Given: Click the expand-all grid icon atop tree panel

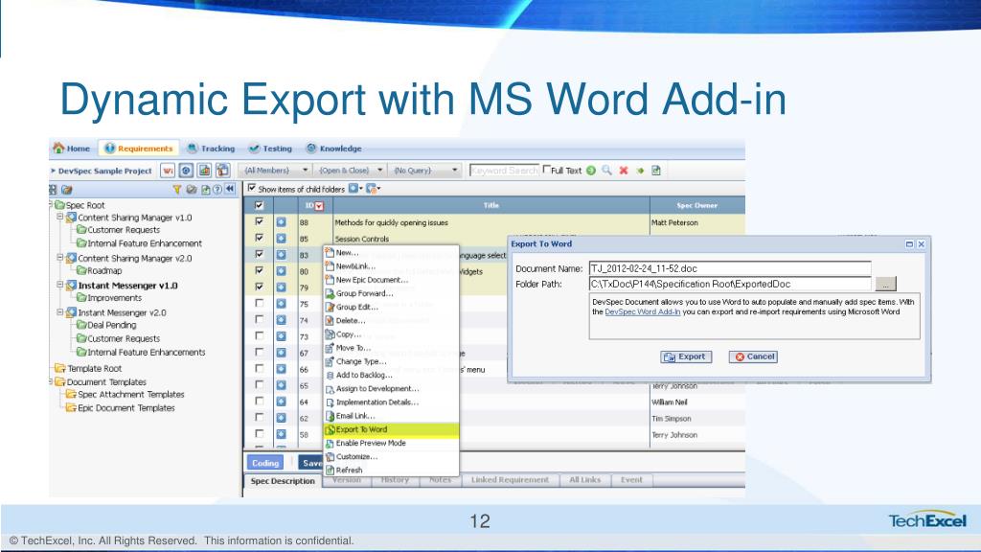Looking at the screenshot, I should click(53, 189).
